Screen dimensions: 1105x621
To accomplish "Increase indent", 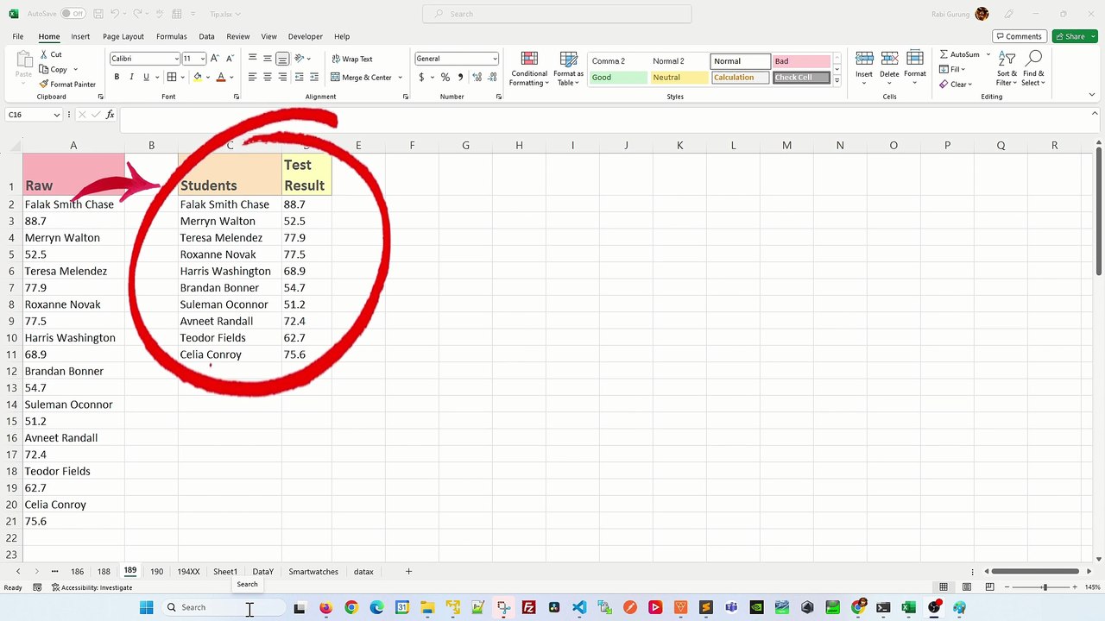I will pos(315,77).
